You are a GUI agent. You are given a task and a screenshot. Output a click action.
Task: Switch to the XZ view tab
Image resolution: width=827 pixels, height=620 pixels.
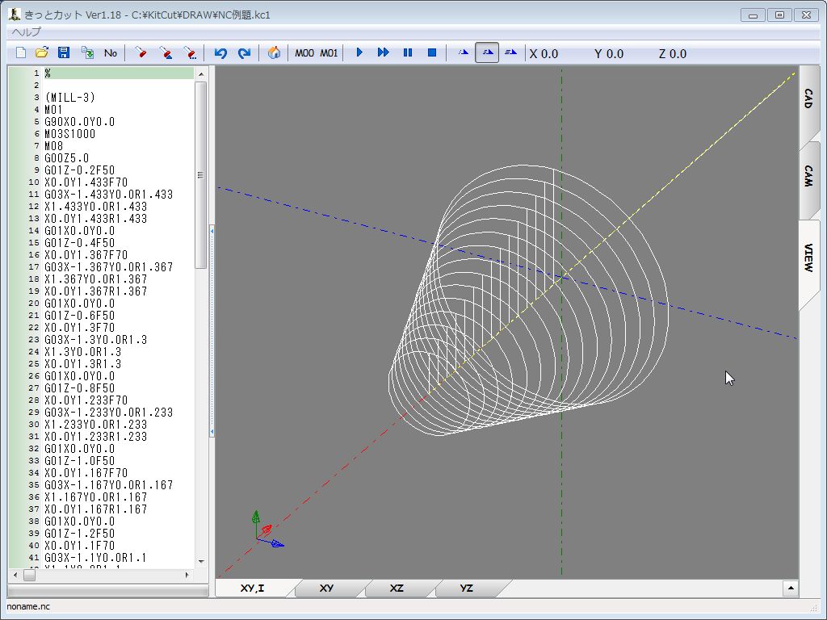coord(397,589)
